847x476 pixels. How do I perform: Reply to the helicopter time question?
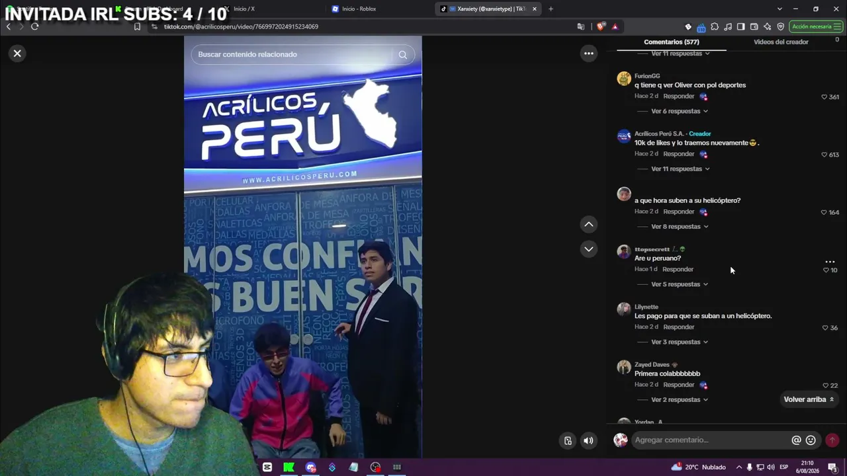pyautogui.click(x=678, y=212)
